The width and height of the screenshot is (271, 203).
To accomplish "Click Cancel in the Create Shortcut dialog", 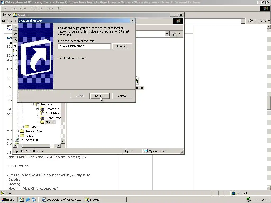I will [122, 96].
